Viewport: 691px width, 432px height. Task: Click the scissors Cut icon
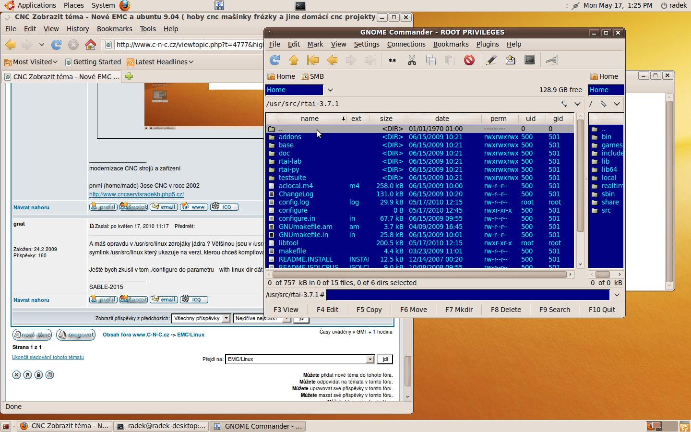pyautogui.click(x=412, y=60)
